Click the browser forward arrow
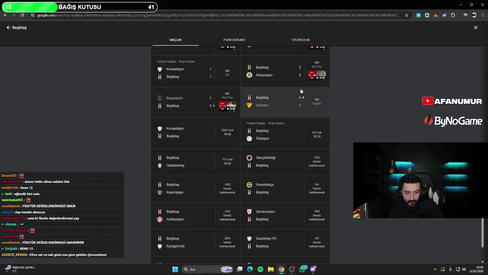The image size is (488, 275). (x=14, y=15)
